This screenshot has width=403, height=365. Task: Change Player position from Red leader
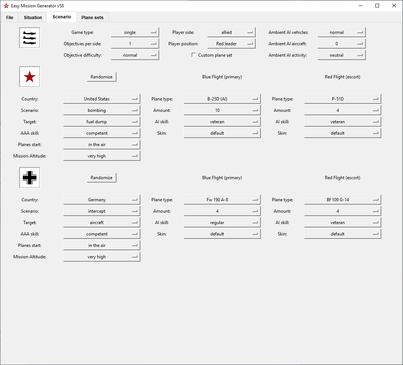(231, 44)
